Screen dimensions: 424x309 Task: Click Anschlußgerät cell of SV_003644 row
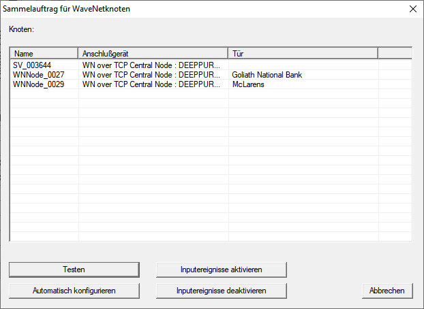[x=151, y=65]
